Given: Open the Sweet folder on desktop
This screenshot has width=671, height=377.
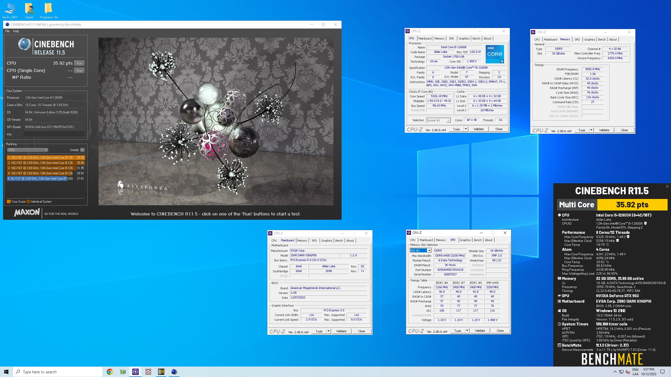Looking at the screenshot, I should pos(29,10).
